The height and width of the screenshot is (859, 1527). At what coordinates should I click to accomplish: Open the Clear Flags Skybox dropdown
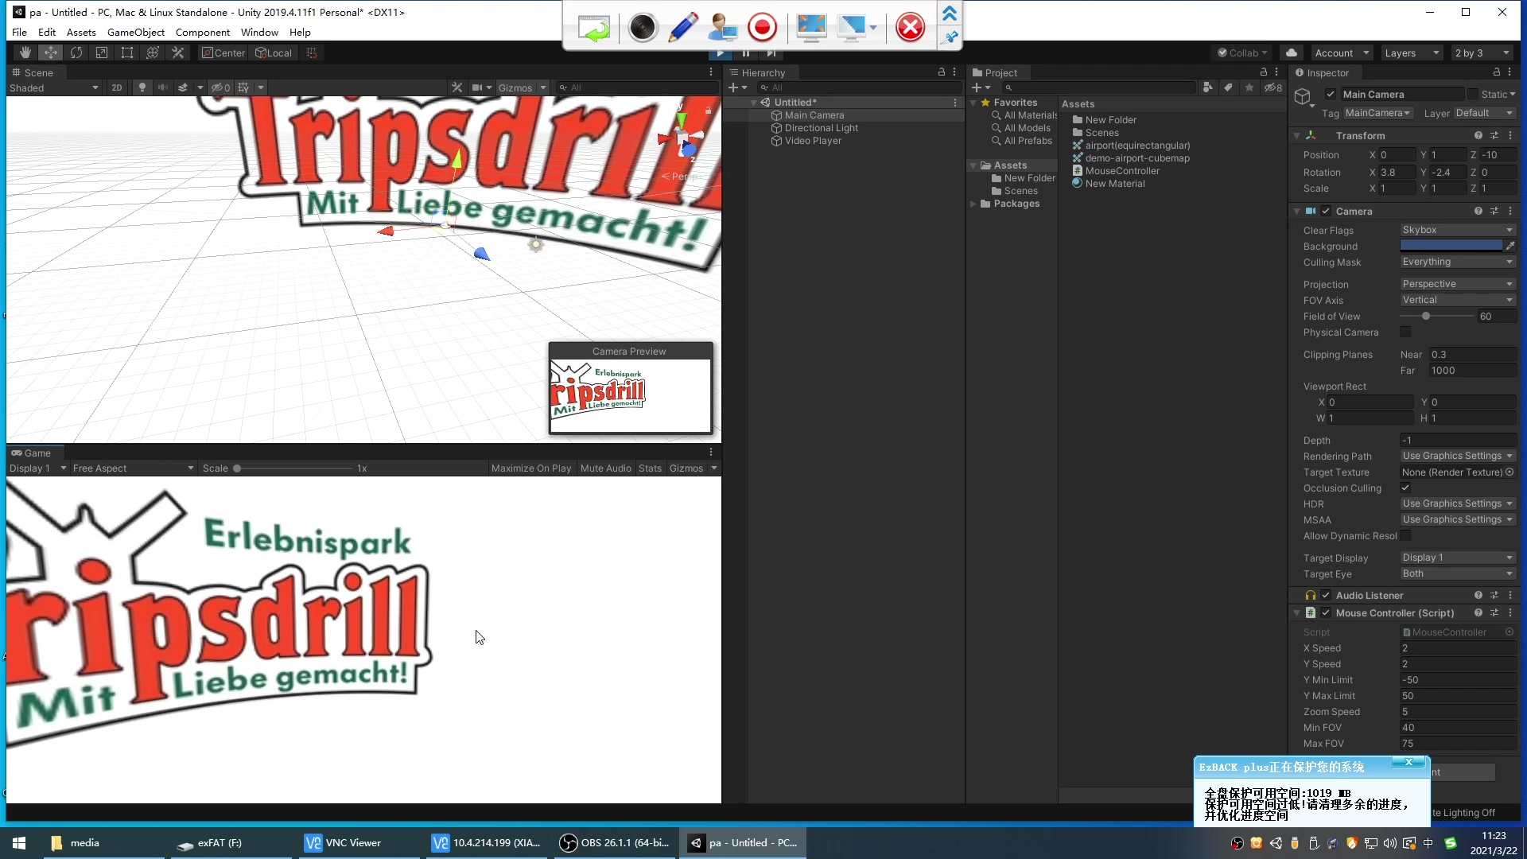1457,230
